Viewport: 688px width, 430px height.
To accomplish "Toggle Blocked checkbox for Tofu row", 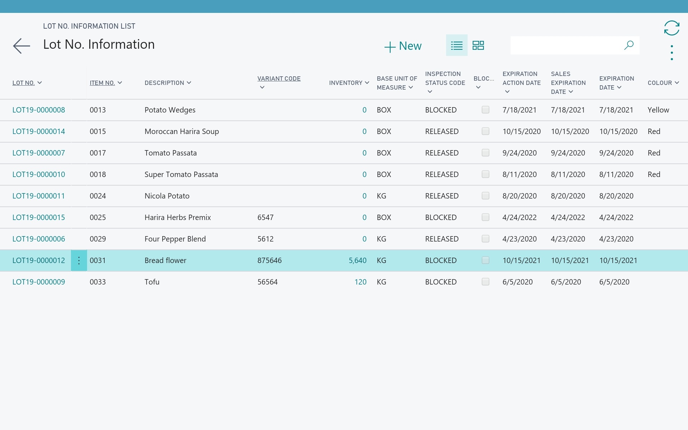I will pyautogui.click(x=485, y=282).
